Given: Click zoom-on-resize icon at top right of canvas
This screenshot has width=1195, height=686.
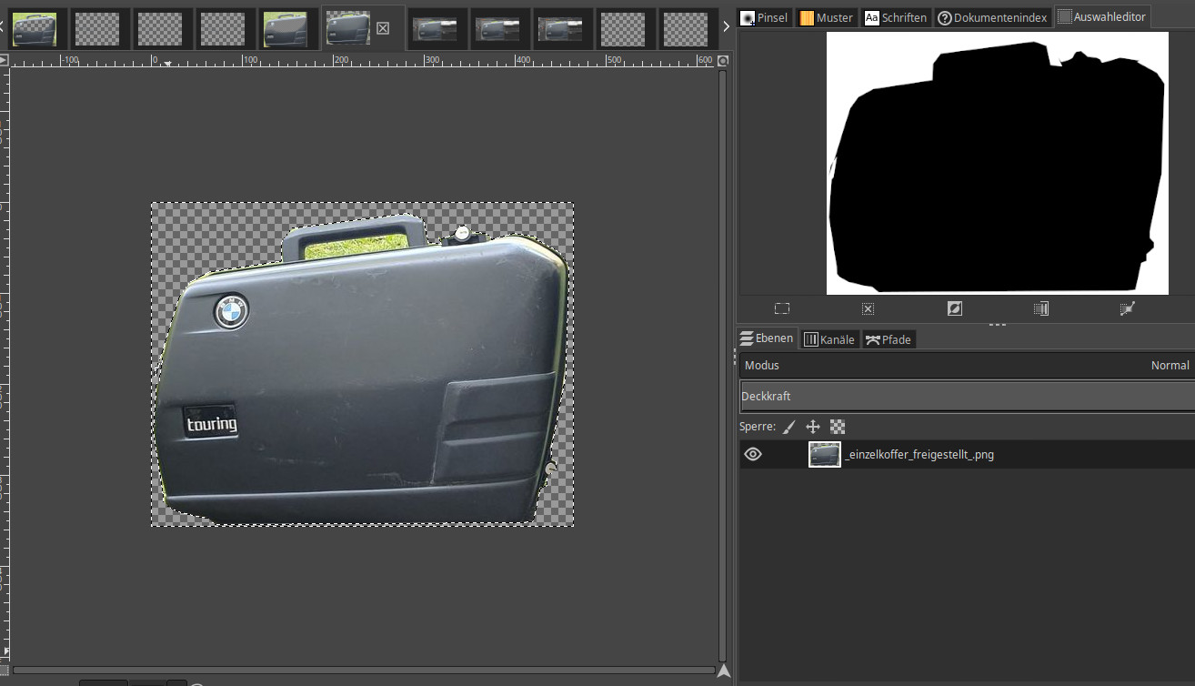Looking at the screenshot, I should tap(723, 61).
